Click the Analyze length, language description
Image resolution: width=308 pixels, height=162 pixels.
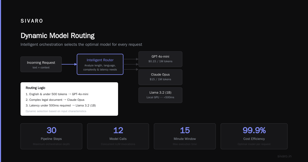(100, 67)
